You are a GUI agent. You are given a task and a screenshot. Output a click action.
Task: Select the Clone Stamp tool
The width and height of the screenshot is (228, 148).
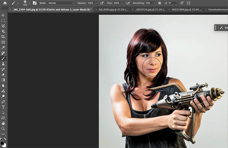tap(3, 64)
